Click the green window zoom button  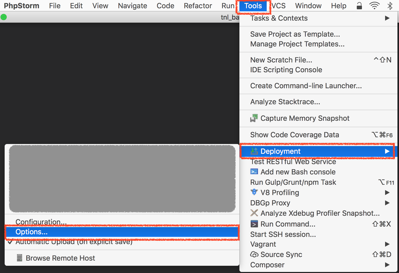[4, 17]
